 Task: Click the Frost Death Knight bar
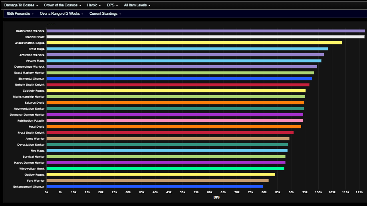coord(170,132)
